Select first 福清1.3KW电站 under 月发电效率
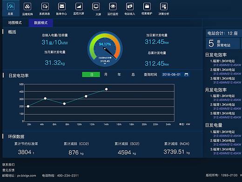 (x=222, y=96)
